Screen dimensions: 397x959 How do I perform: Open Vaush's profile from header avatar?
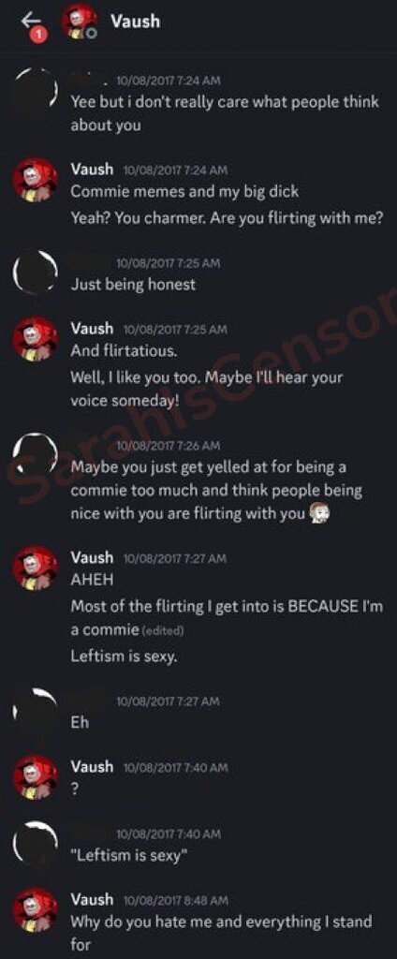pyautogui.click(x=78, y=22)
